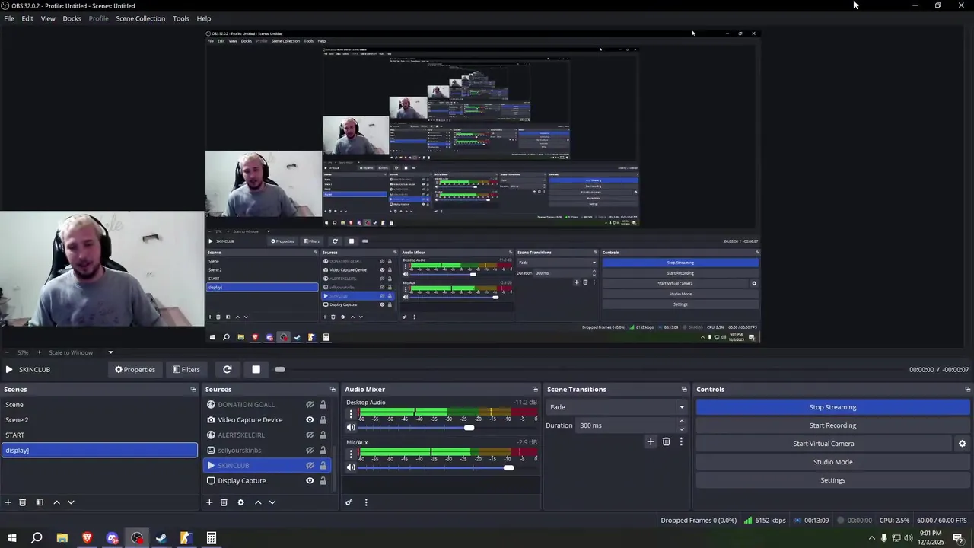
Task: Add a new scene with plus icon
Action: (8, 502)
